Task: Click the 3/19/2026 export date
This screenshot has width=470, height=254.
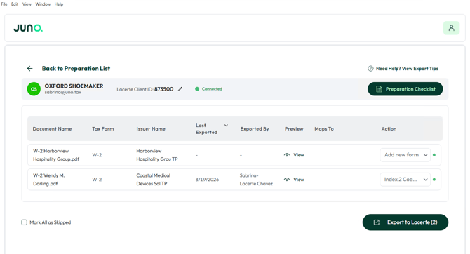Action: point(207,180)
